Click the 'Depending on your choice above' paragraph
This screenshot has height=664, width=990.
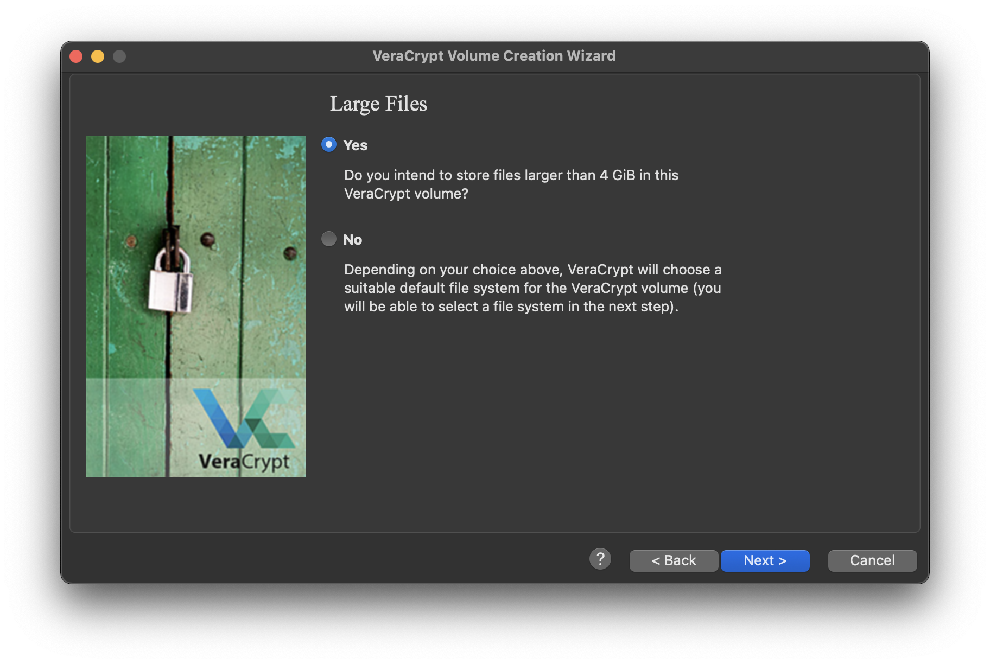pyautogui.click(x=533, y=288)
